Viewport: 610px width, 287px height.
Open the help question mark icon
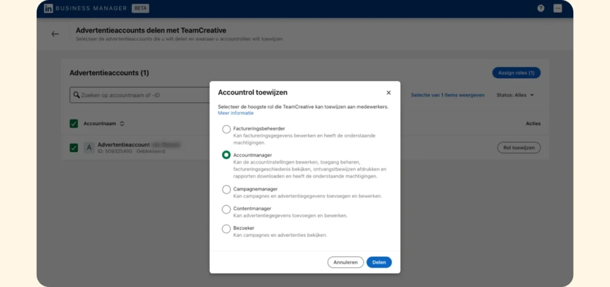(541, 8)
